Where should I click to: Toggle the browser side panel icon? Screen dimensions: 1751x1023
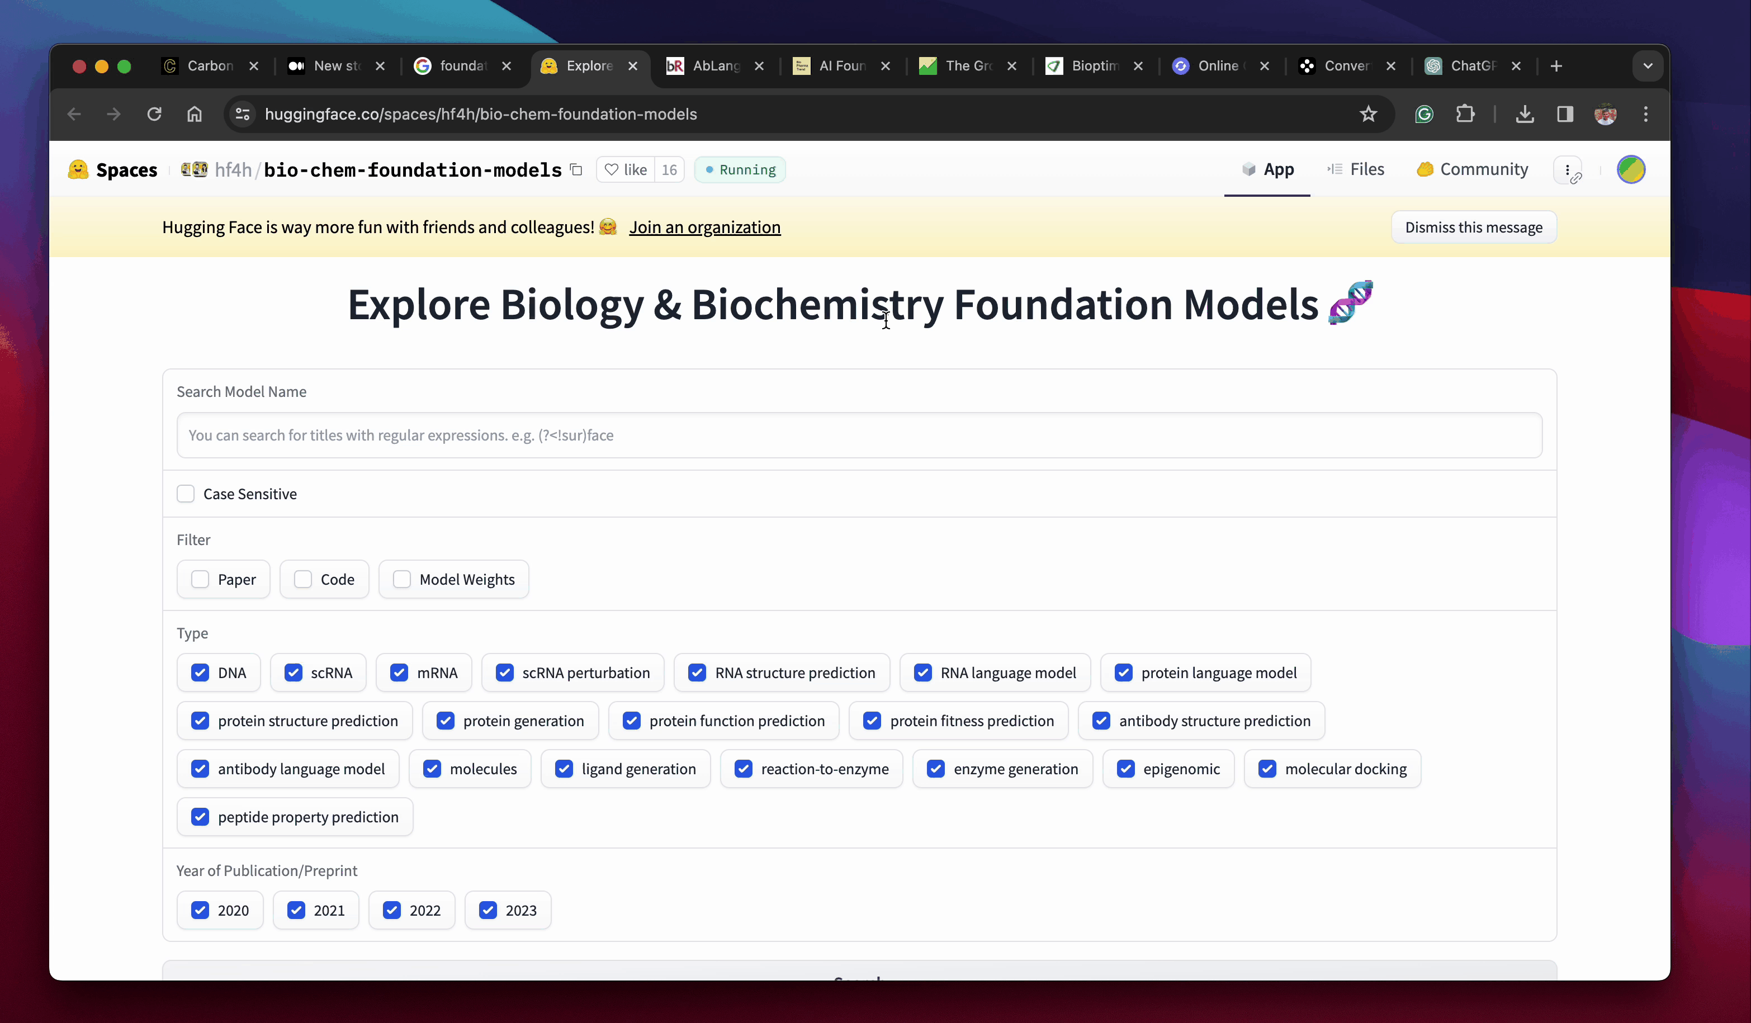[x=1565, y=114]
